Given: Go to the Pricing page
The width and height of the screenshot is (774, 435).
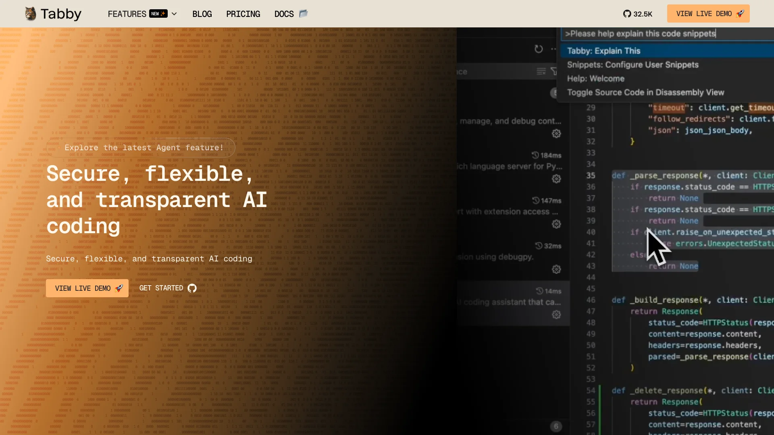Looking at the screenshot, I should click(x=243, y=14).
